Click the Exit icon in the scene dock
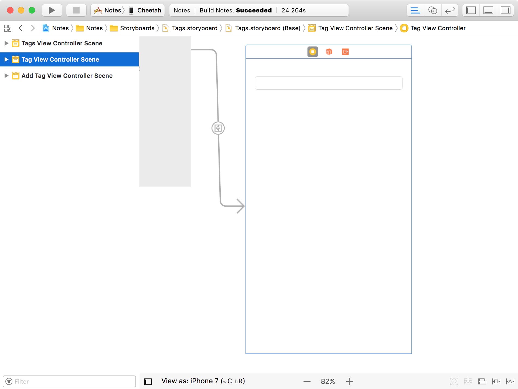The height and width of the screenshot is (389, 518). click(346, 52)
